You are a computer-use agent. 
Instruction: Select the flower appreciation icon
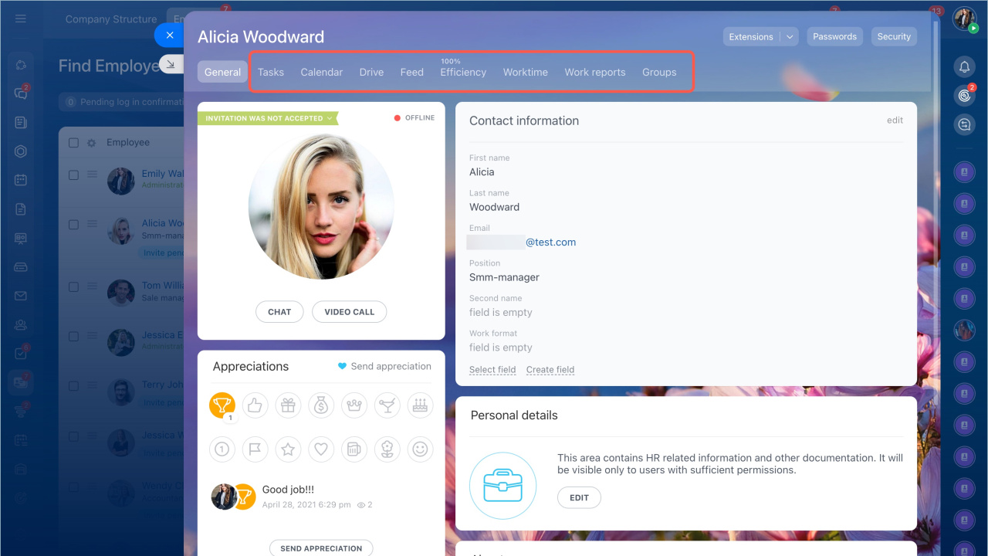387,449
